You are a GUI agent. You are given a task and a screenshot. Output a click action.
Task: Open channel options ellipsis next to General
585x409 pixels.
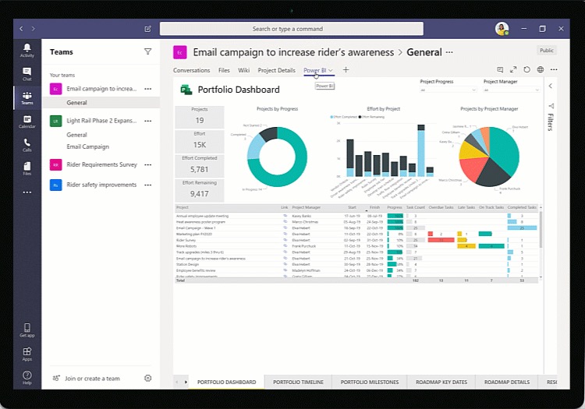[449, 52]
